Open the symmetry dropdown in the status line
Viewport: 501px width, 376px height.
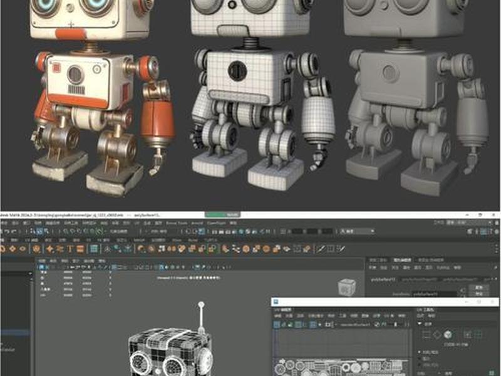click(x=160, y=231)
